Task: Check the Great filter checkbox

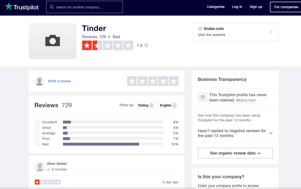Action: click(x=37, y=127)
